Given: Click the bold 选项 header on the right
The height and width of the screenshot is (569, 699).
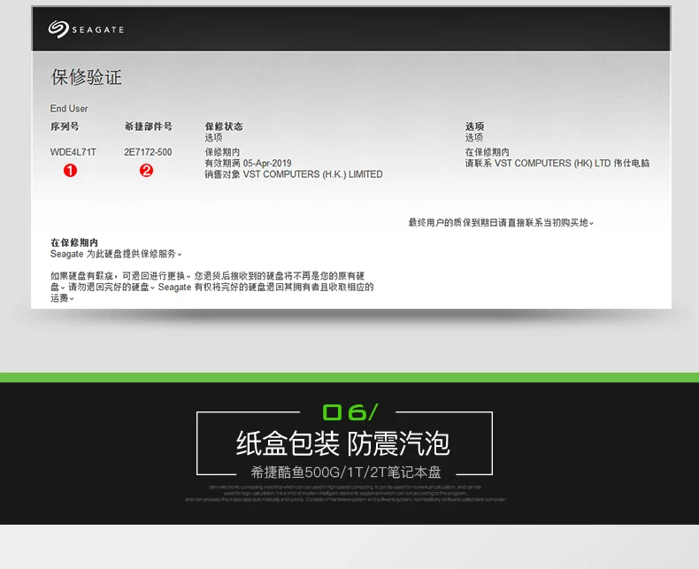Looking at the screenshot, I should (x=474, y=127).
